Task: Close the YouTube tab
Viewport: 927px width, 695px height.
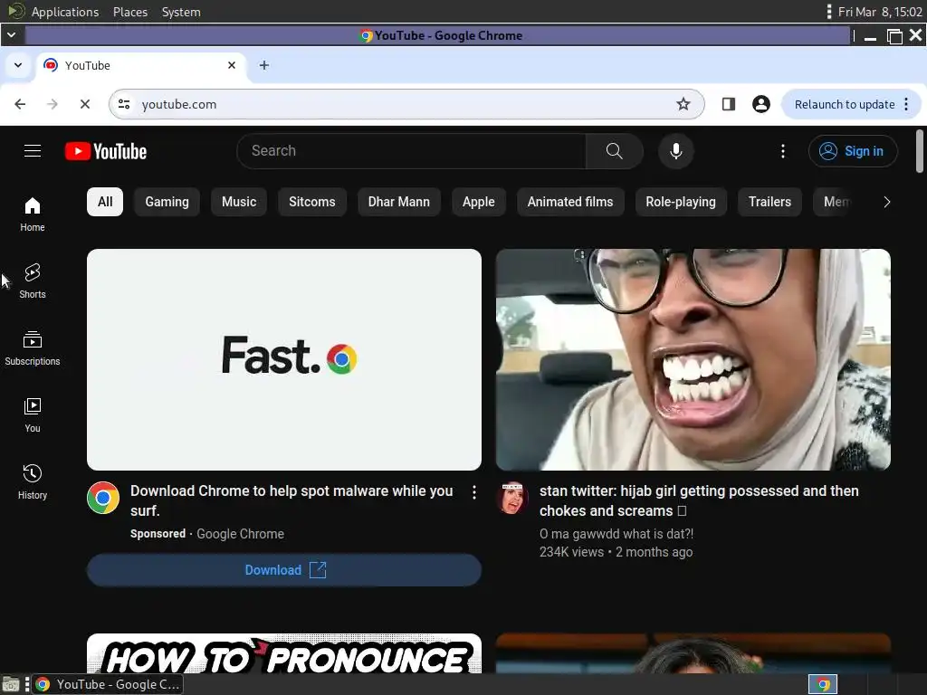Action: [232, 65]
